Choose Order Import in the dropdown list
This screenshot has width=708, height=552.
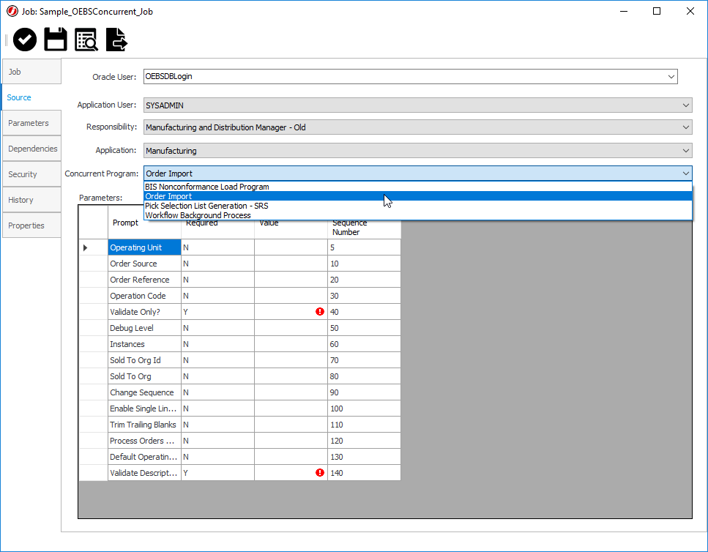(417, 196)
